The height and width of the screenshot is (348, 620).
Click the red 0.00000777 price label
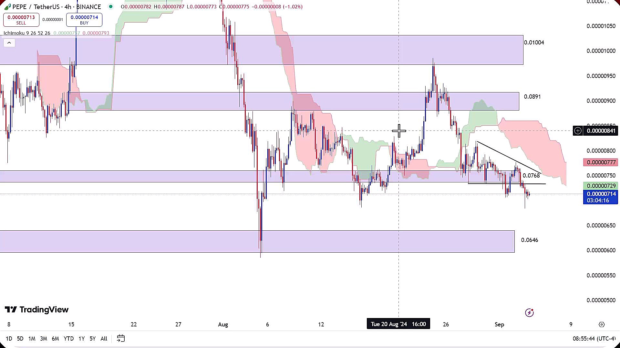click(x=601, y=162)
